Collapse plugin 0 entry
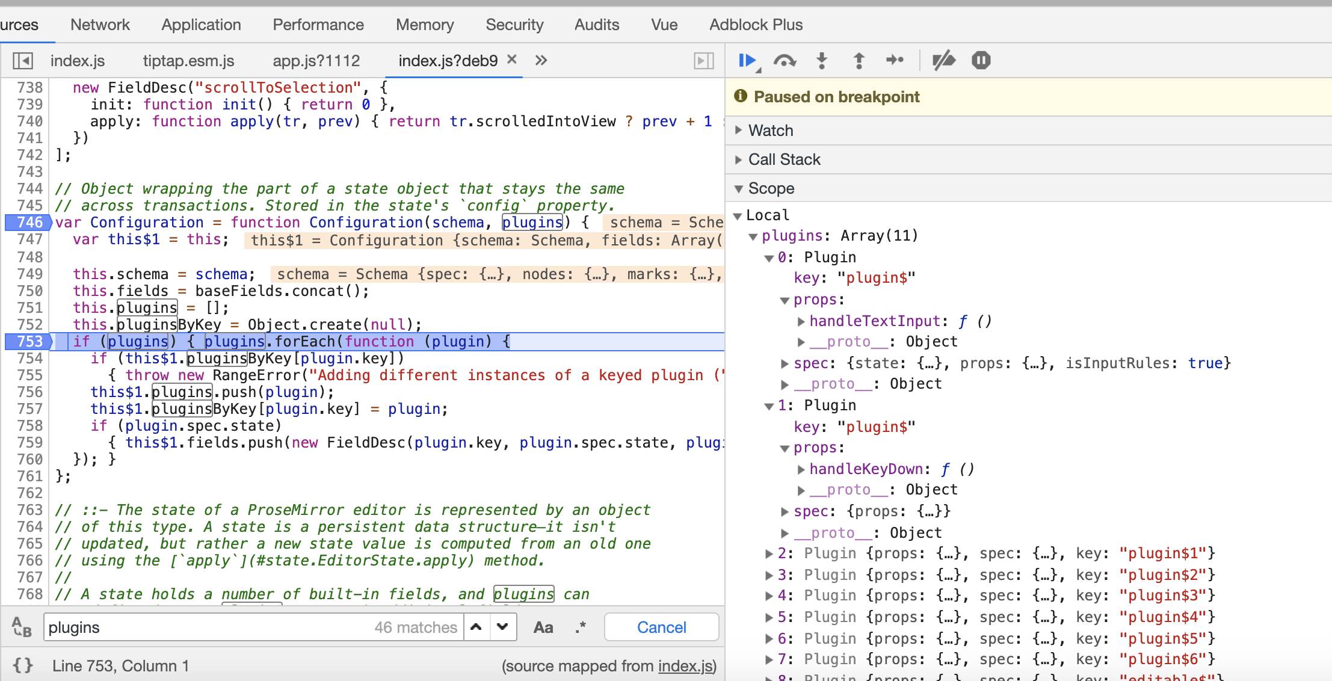The image size is (1332, 681). pos(769,258)
